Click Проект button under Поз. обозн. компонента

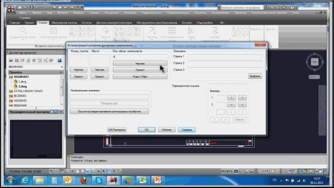click(140, 70)
